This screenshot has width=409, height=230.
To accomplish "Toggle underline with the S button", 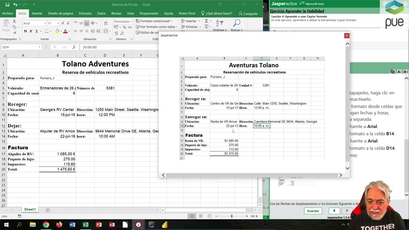I will pos(36,31).
